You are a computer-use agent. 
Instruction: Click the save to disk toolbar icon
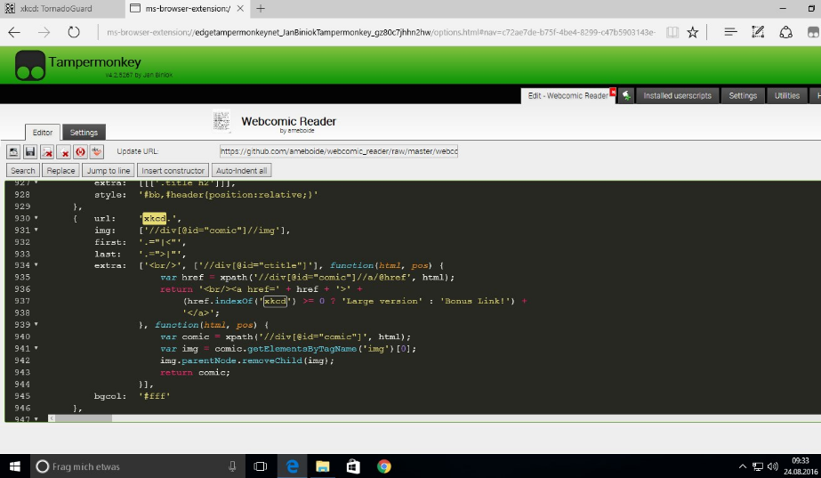pos(30,151)
